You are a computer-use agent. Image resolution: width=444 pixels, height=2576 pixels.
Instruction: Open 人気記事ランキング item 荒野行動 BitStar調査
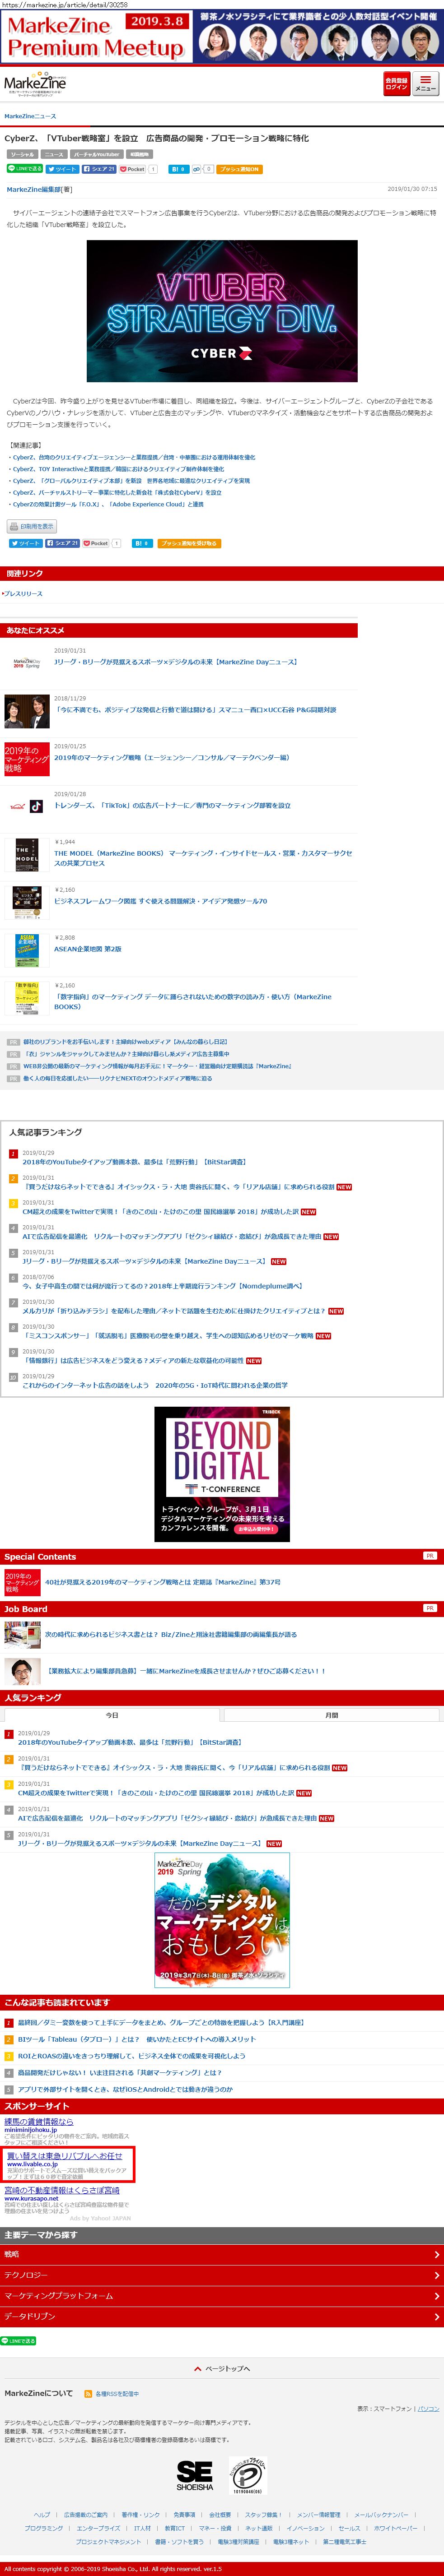[134, 1162]
